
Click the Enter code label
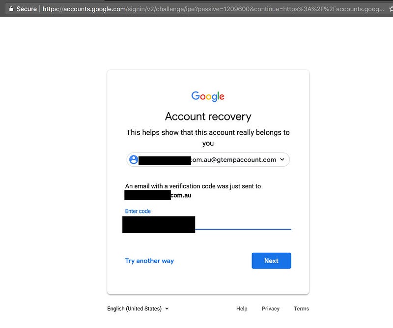138,211
